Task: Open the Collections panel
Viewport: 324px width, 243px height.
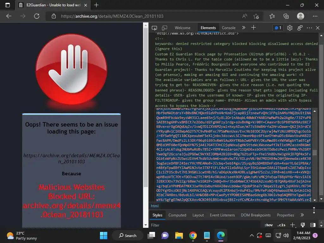Action: (286, 16)
